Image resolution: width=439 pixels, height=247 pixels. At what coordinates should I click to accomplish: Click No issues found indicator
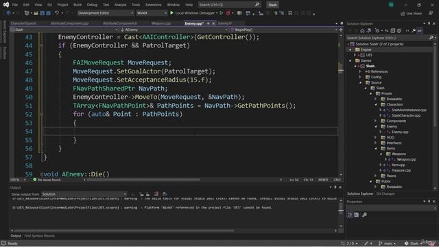(47, 180)
